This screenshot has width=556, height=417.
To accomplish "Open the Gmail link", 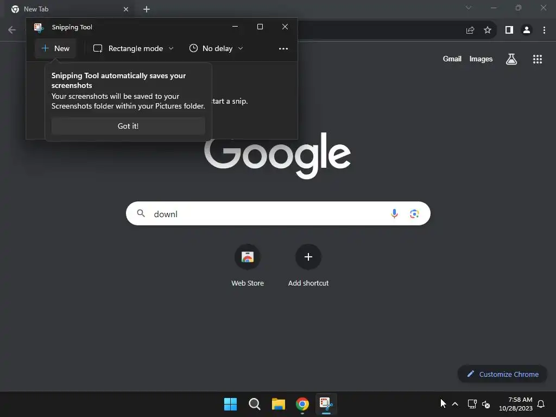I will pos(452,59).
